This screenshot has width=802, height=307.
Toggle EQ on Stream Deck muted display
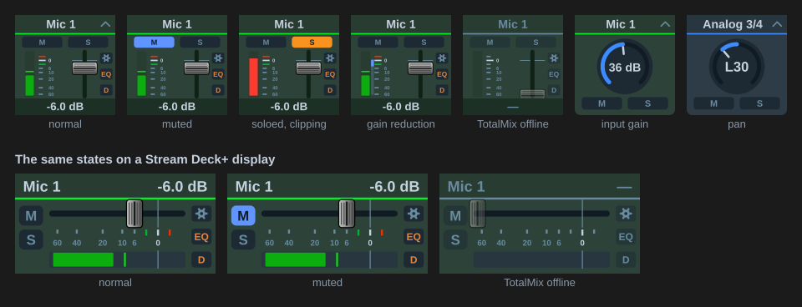414,237
